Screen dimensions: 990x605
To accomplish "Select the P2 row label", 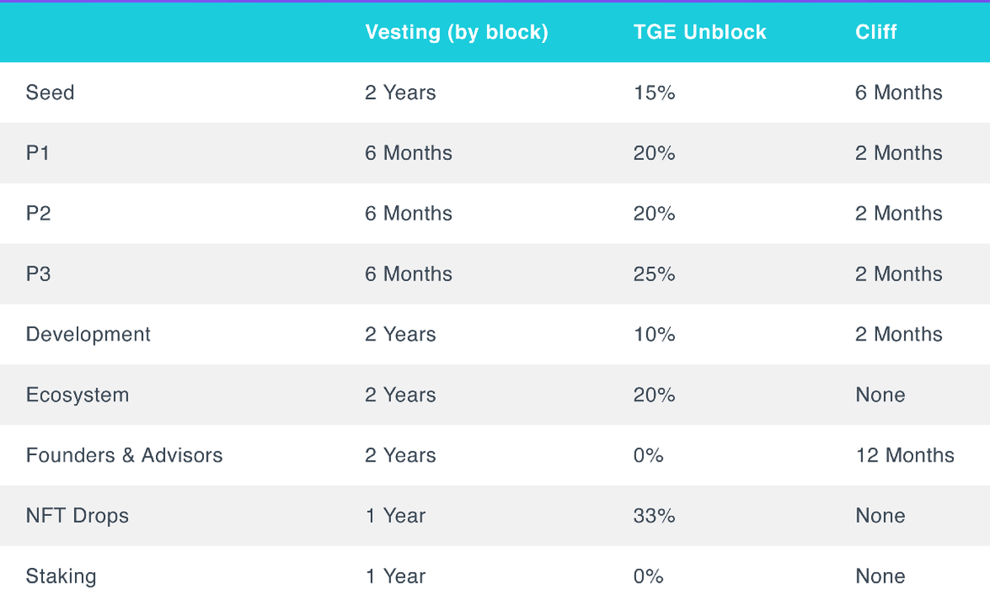I will click(x=39, y=213).
